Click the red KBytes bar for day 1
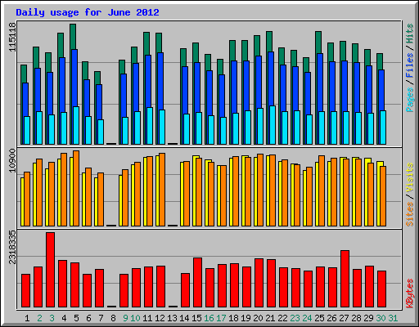 (x=25, y=290)
